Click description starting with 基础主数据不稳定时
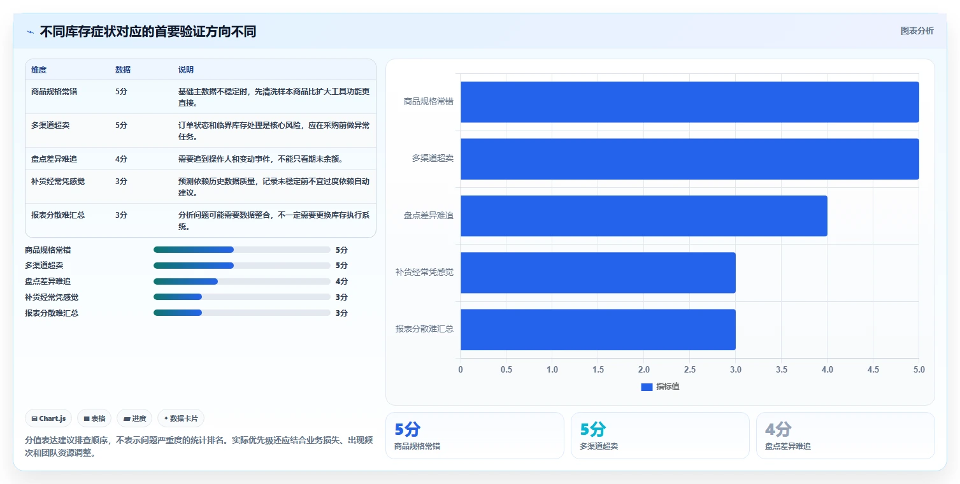The width and height of the screenshot is (960, 484). pyautogui.click(x=274, y=97)
